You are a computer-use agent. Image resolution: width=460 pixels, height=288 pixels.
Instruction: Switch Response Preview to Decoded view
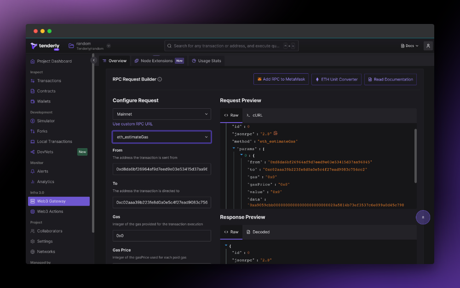click(258, 232)
